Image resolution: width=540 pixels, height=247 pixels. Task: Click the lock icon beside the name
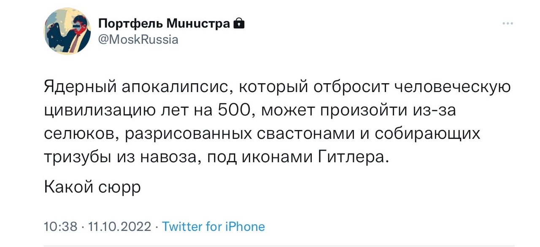pyautogui.click(x=239, y=24)
